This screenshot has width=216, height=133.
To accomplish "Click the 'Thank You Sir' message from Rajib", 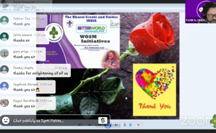I will (25, 7).
